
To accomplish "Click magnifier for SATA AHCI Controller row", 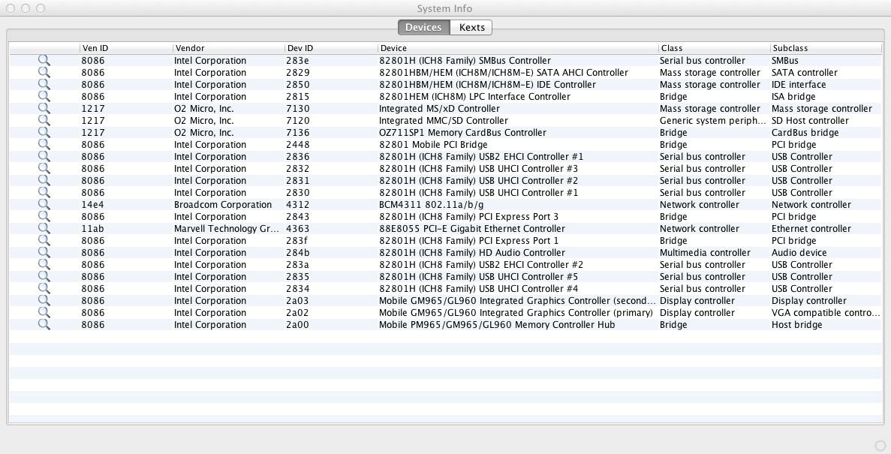I will click(44, 73).
